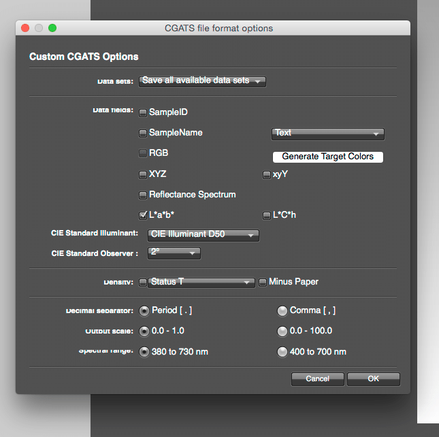The width and height of the screenshot is (439, 437).
Task: Uncheck the L*a*b* checkbox
Action: click(x=143, y=216)
